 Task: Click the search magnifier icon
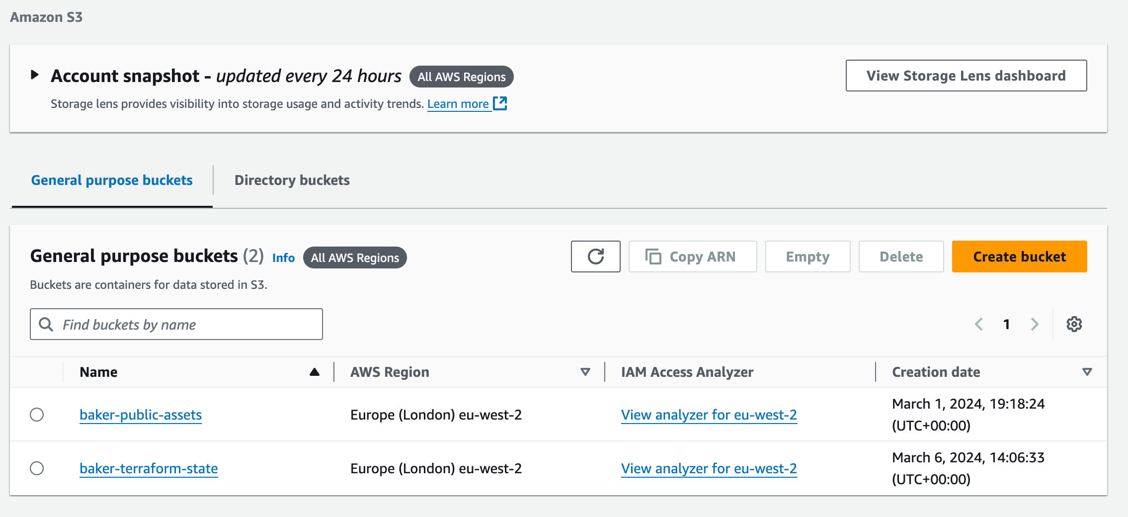coord(46,324)
